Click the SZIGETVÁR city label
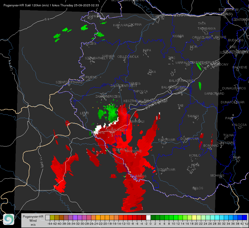 pyautogui.click(x=166, y=170)
